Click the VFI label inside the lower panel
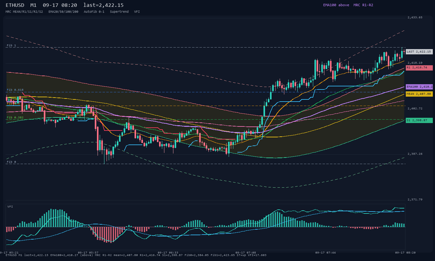The width and height of the screenshot is (435, 261). [10, 207]
